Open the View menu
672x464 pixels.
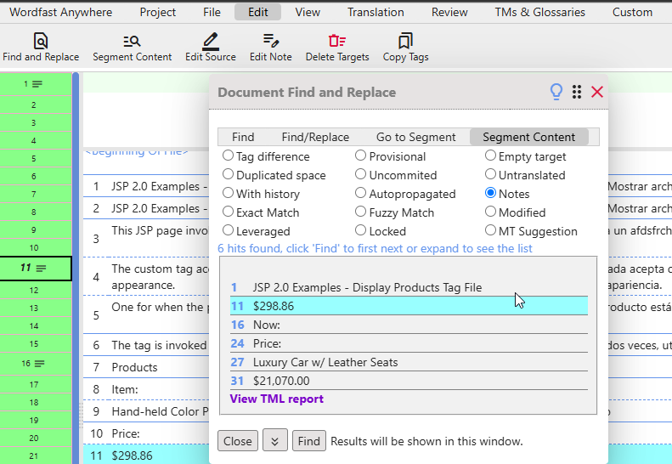coord(308,12)
